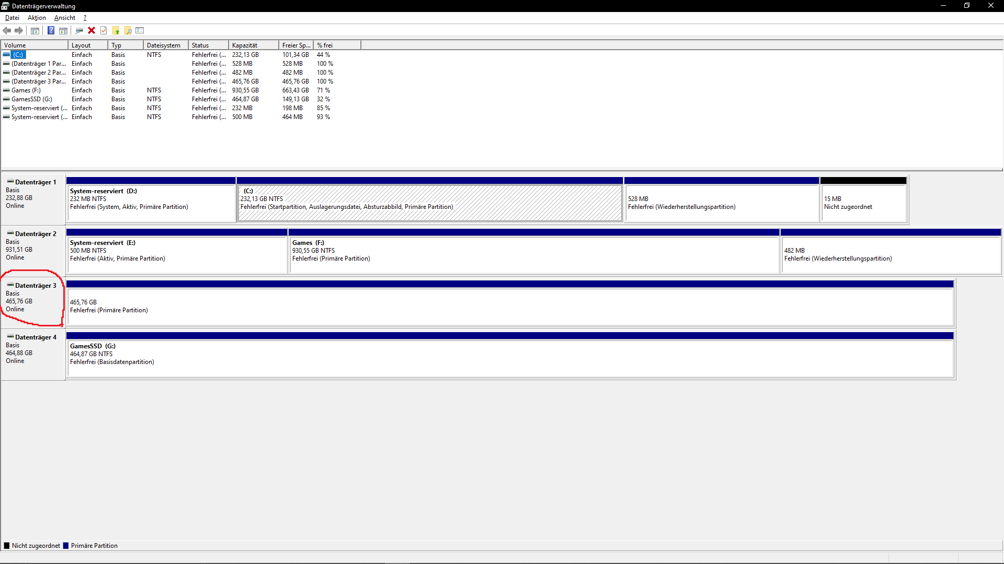Select the Games (F:) partition block
Screen dimensions: 1004x564
point(533,255)
